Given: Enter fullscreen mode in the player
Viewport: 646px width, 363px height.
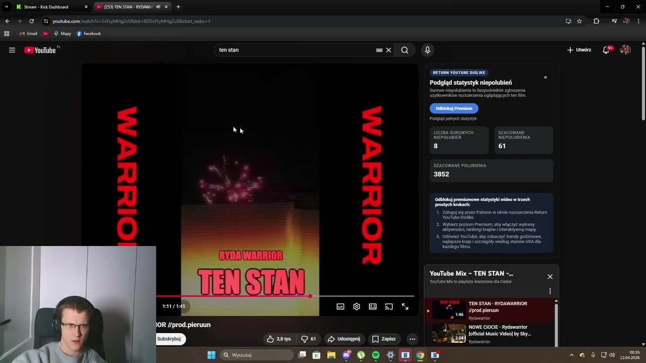Looking at the screenshot, I should coord(405,307).
